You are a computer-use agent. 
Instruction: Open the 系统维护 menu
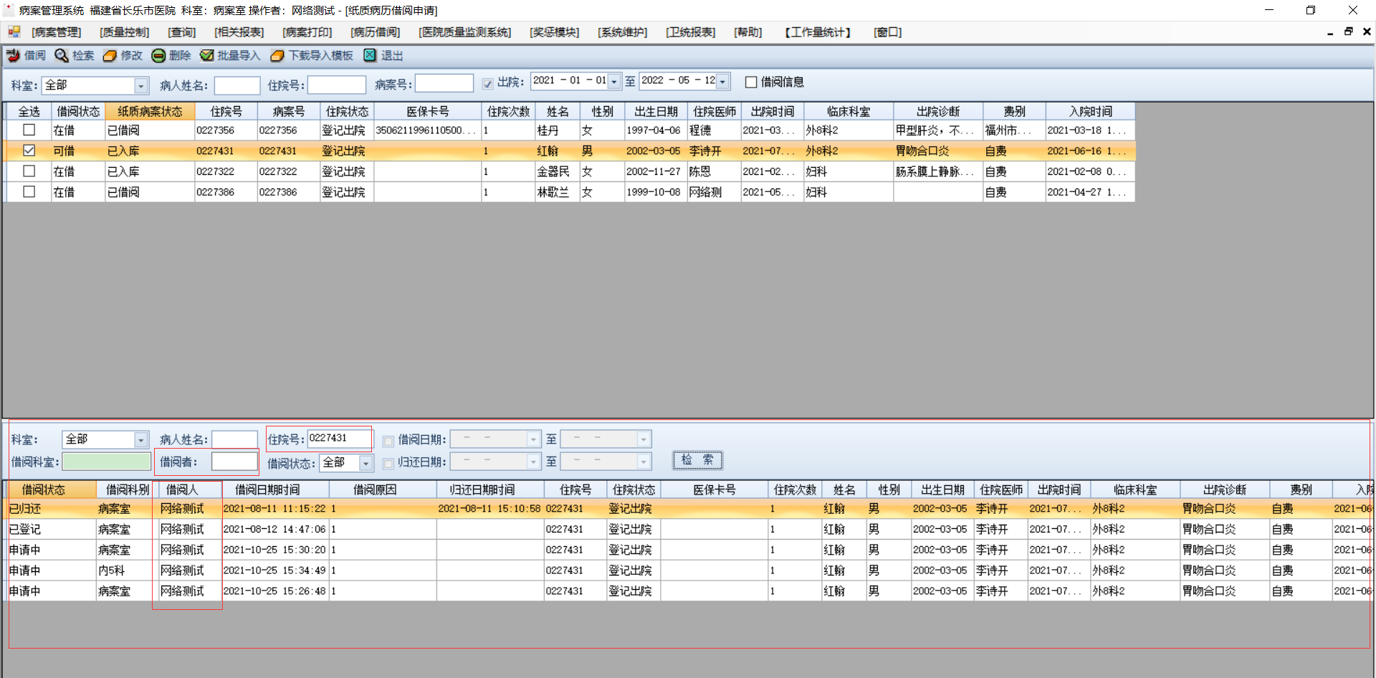point(623,32)
